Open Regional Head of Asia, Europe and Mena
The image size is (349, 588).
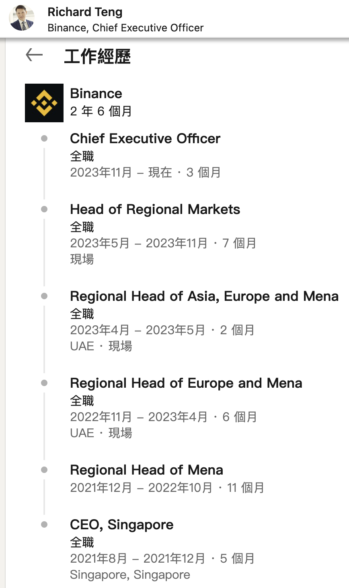click(x=204, y=296)
